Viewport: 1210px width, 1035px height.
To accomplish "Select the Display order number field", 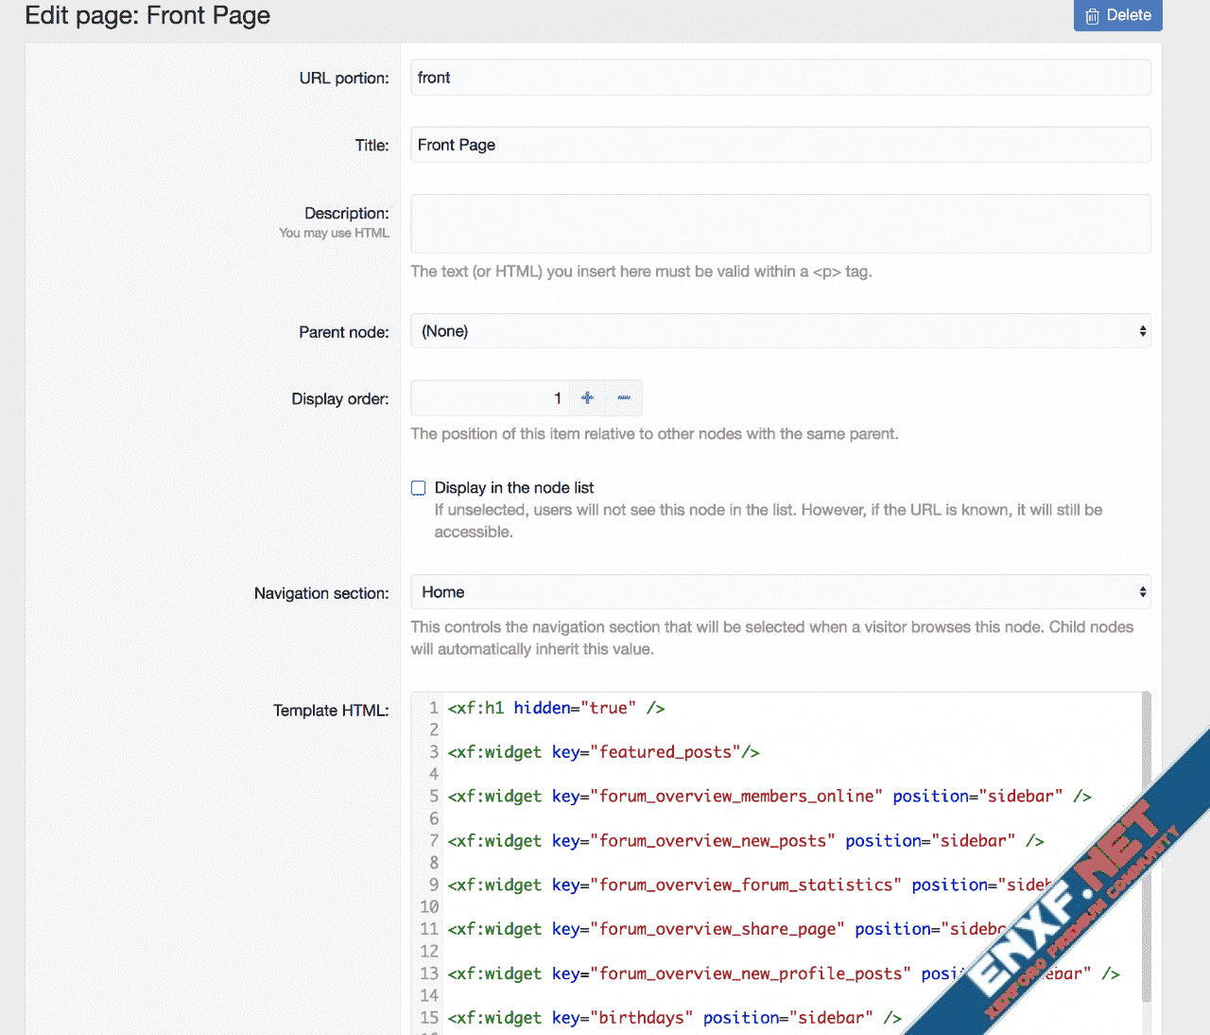I will click(490, 398).
